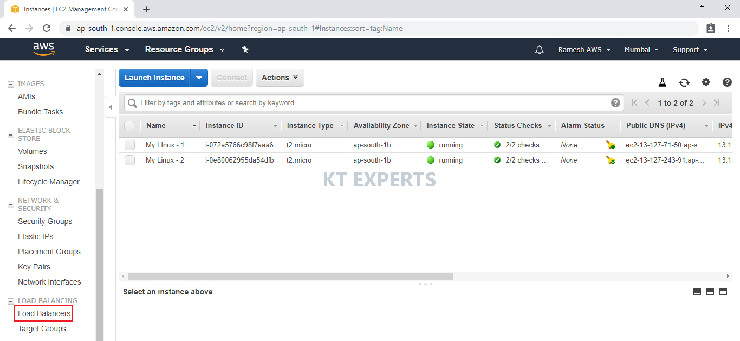This screenshot has width=740, height=341.
Task: Open Key Pairs link
Action: tap(34, 267)
